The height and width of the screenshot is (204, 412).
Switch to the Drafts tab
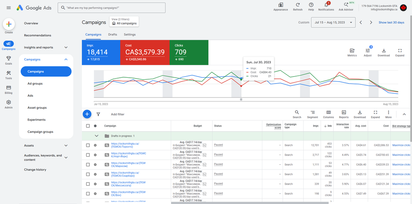tap(112, 35)
